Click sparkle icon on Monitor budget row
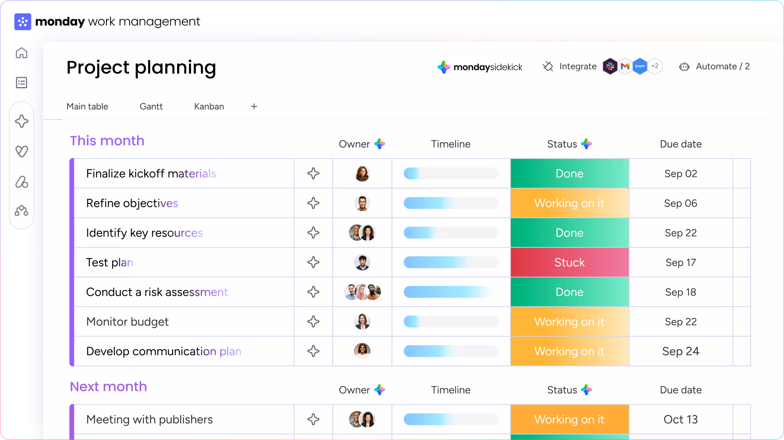 tap(313, 322)
